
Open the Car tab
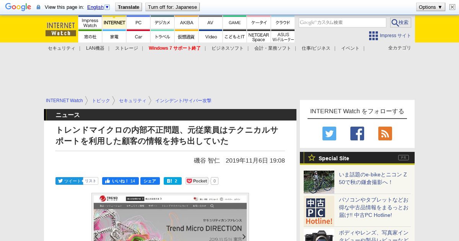coord(138,36)
